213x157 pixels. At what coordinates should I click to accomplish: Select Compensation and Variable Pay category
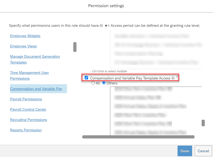(36, 89)
